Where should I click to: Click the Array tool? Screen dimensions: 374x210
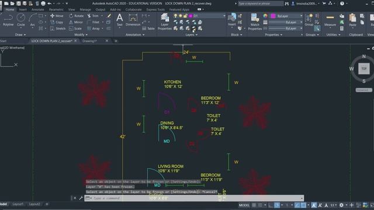click(93, 29)
